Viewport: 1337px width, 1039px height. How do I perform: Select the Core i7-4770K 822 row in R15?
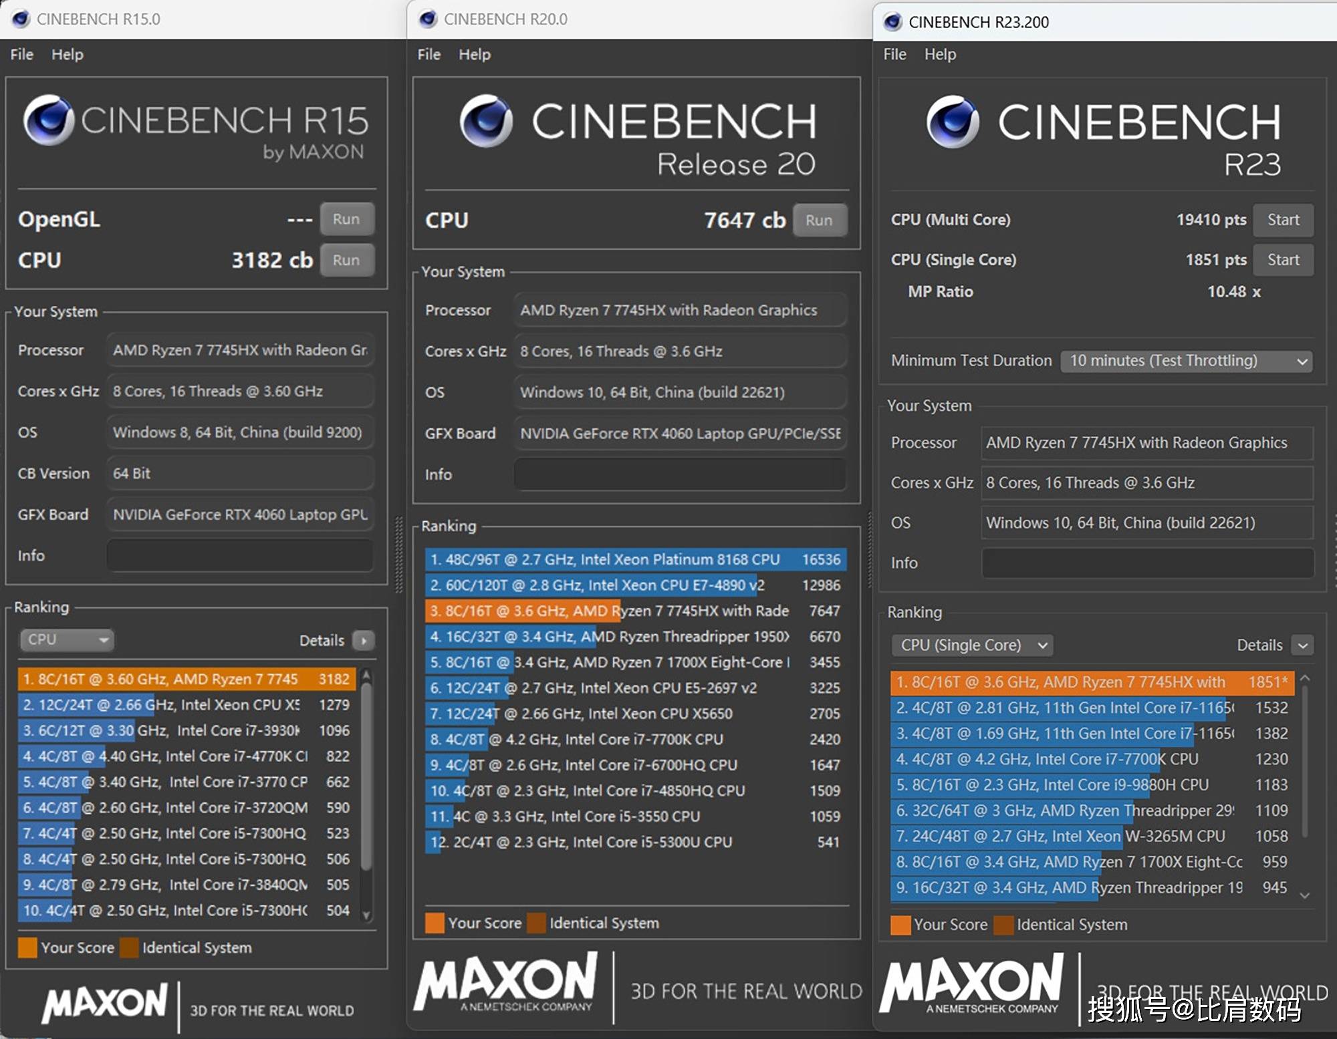[187, 756]
